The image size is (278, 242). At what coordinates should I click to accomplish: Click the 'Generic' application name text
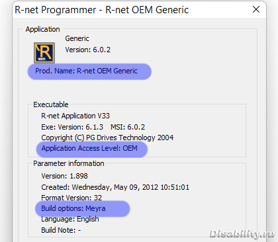[x=77, y=38]
